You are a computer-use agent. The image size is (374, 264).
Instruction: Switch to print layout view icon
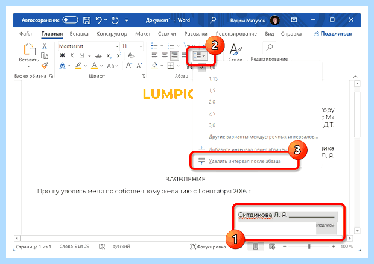255,246
